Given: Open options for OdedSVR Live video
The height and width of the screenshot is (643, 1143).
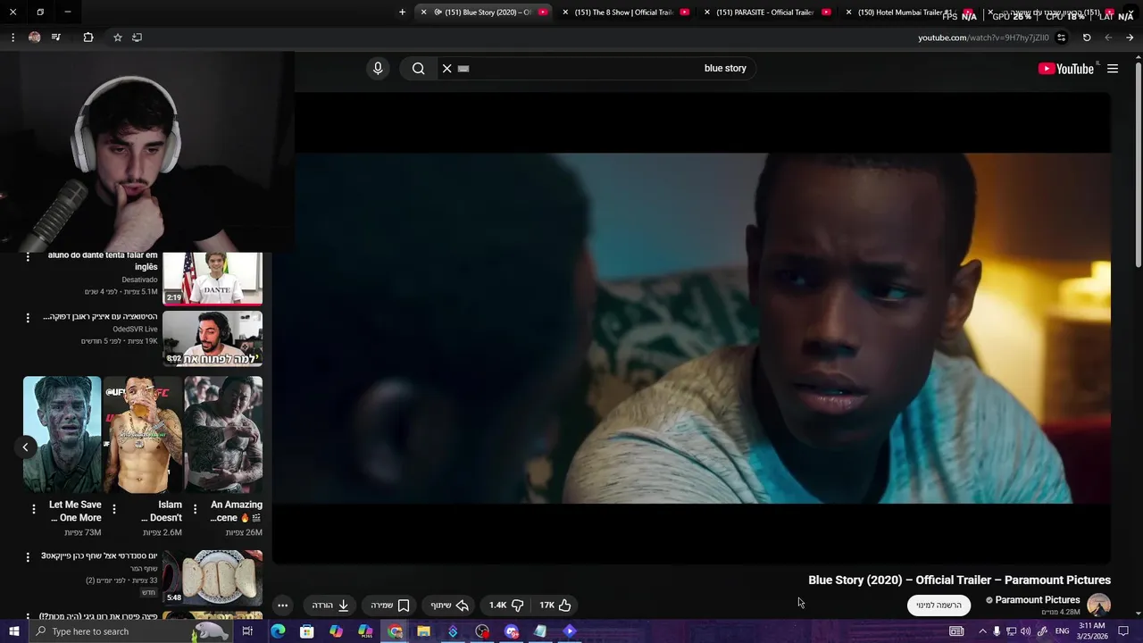Looking at the screenshot, I should pos(27,317).
